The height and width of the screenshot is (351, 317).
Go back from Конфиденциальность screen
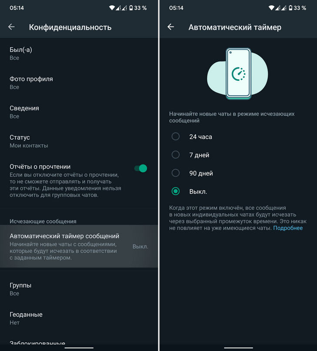(11, 27)
